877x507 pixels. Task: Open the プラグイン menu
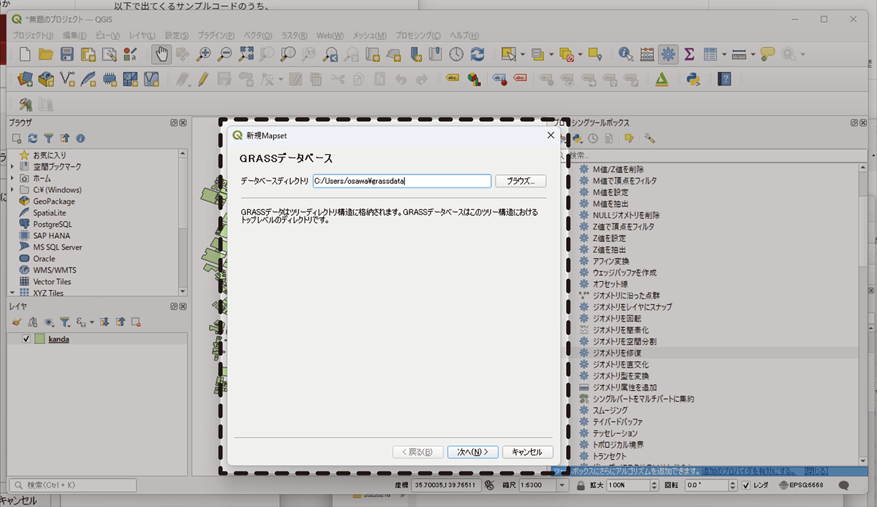coord(216,36)
